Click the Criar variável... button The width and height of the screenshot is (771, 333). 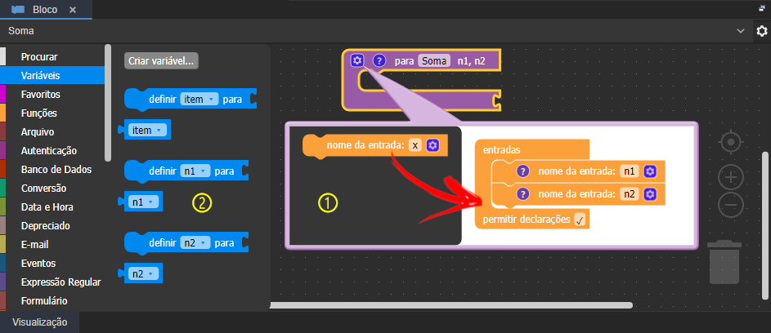point(161,61)
